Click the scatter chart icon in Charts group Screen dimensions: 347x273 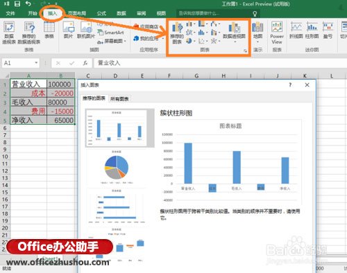point(201,41)
